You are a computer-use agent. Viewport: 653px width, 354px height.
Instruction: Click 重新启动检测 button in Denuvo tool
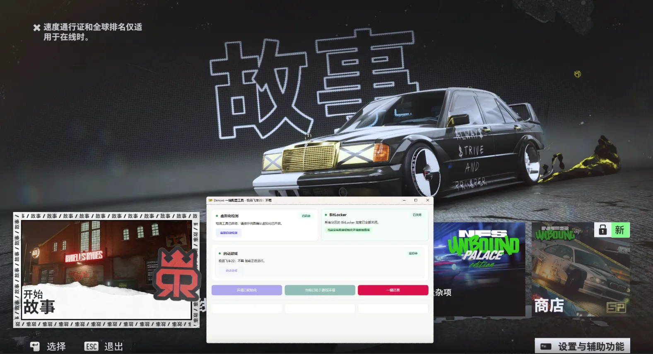pyautogui.click(x=229, y=233)
